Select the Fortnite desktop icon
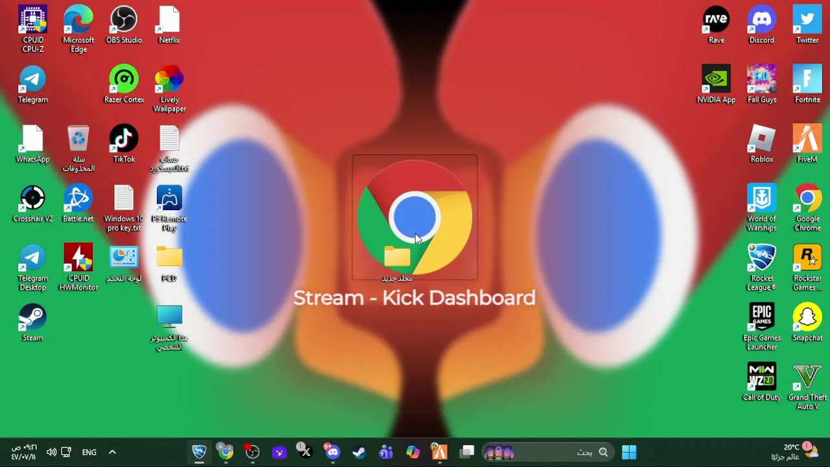 pos(807,84)
